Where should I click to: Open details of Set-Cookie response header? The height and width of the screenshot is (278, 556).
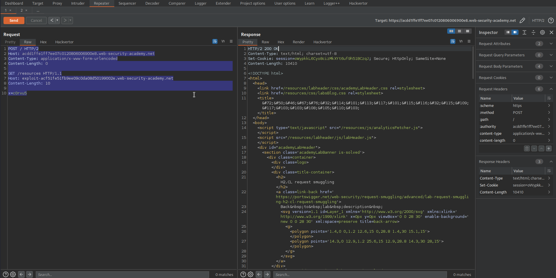point(549,185)
